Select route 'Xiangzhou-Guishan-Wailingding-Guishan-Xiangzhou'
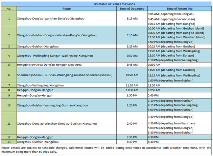 pos(52,105)
